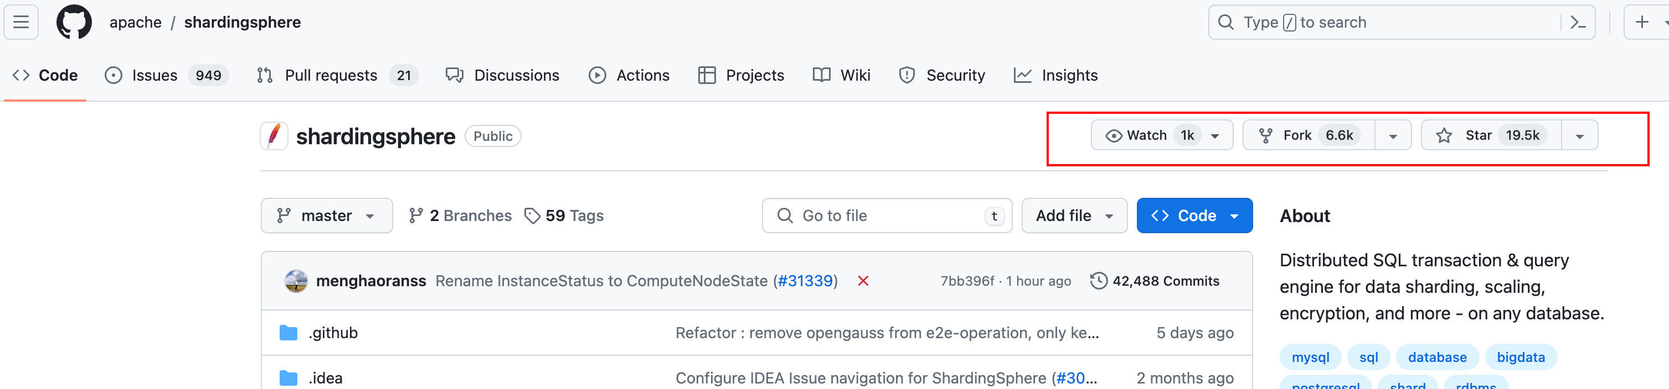Open the command palette icon
This screenshot has width=1669, height=389.
[x=1578, y=23]
